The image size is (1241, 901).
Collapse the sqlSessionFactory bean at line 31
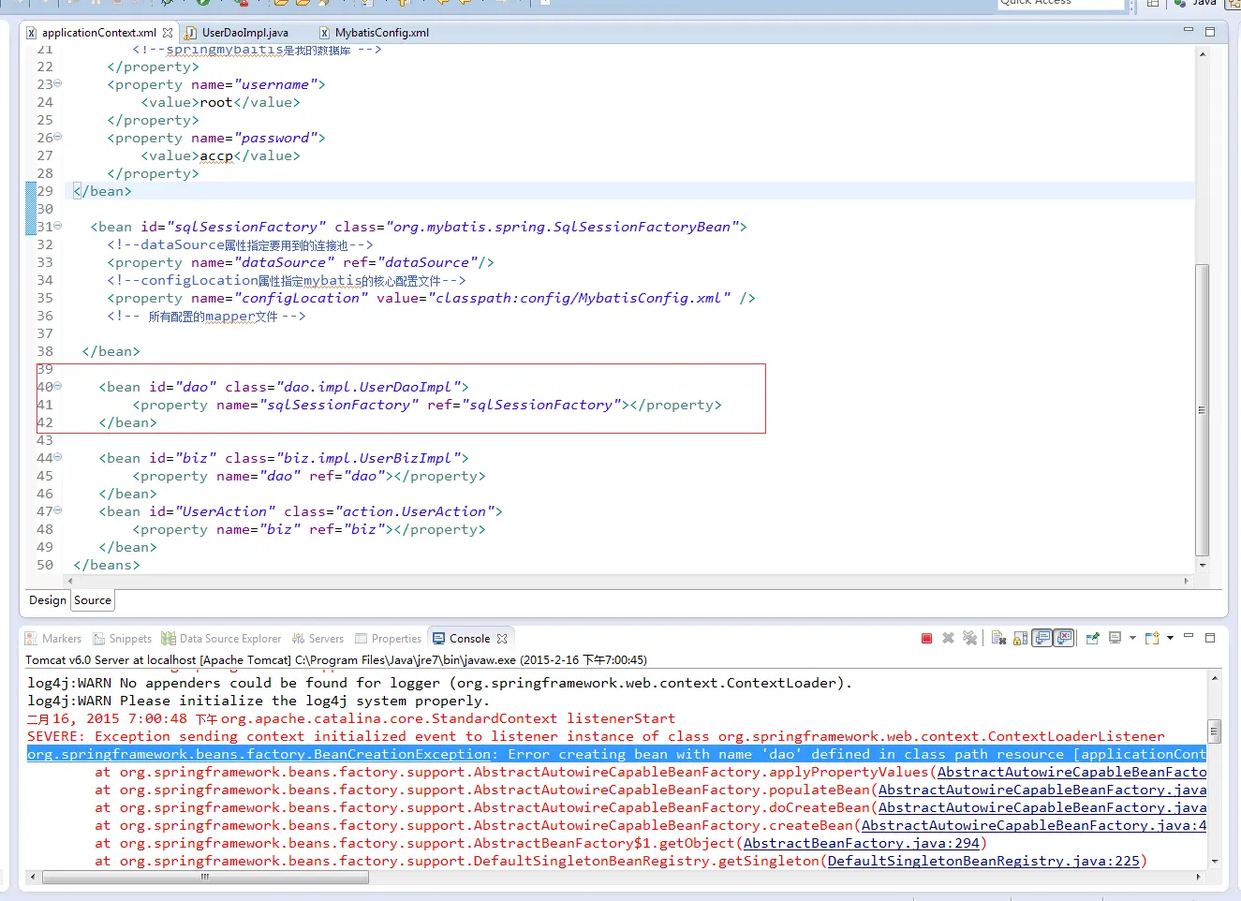[58, 227]
